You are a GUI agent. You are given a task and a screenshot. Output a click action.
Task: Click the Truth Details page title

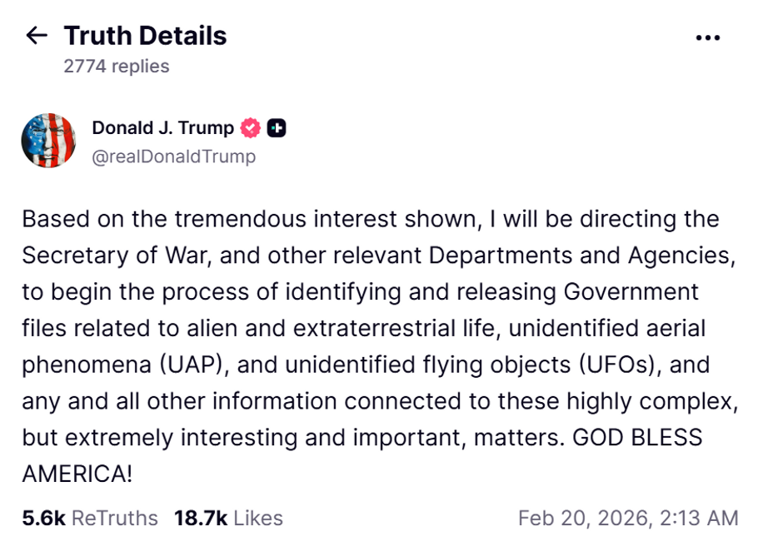pos(145,36)
